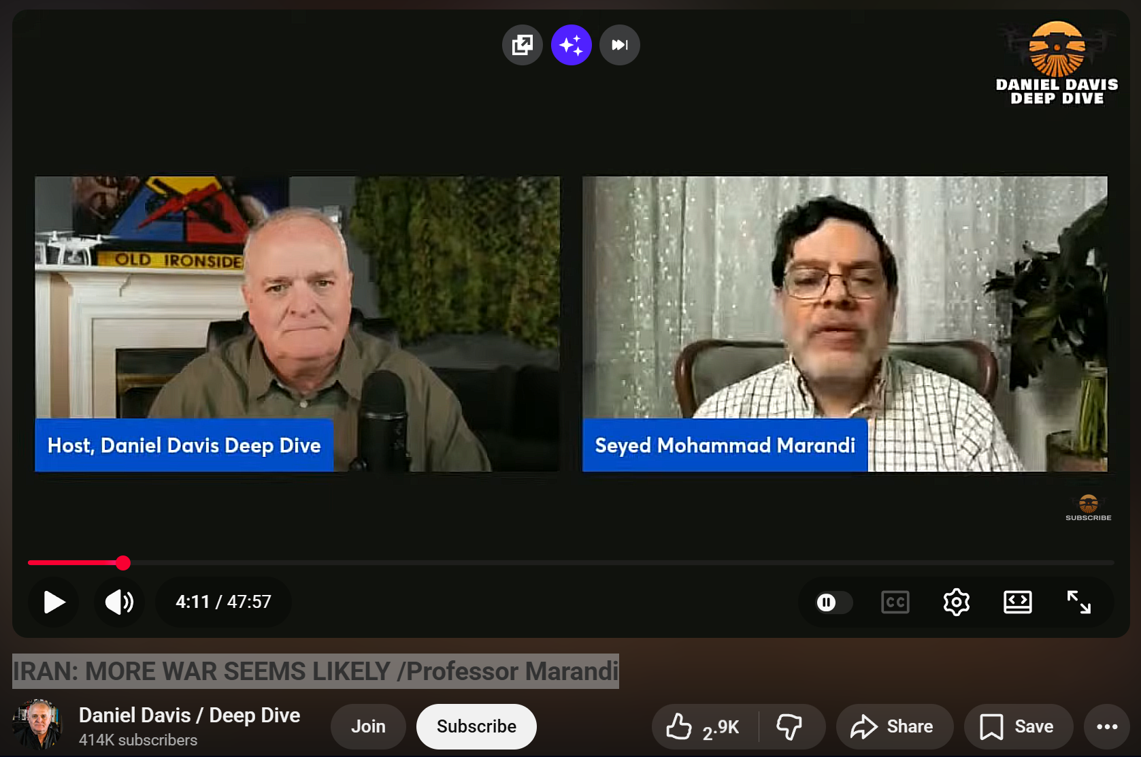Switch to theater mode
1141x757 pixels.
coord(1017,602)
